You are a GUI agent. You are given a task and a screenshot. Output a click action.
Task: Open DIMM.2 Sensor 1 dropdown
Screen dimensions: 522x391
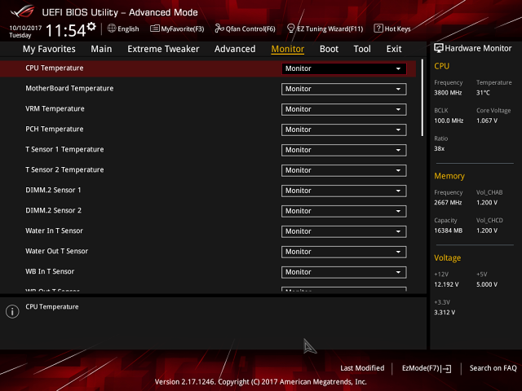pos(344,191)
